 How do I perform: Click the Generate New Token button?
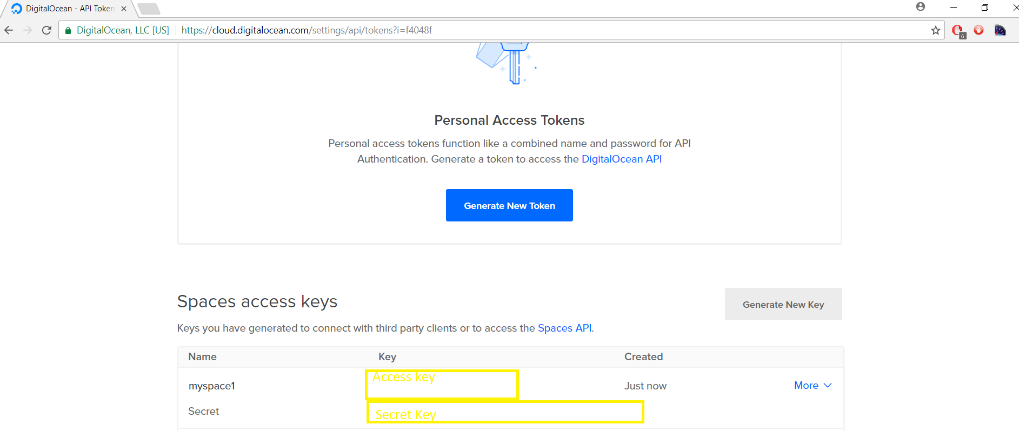coord(509,205)
